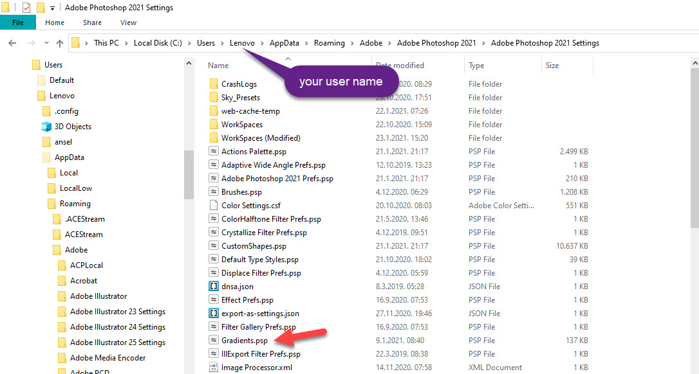Click the CrashLogs folder icon

click(x=214, y=84)
